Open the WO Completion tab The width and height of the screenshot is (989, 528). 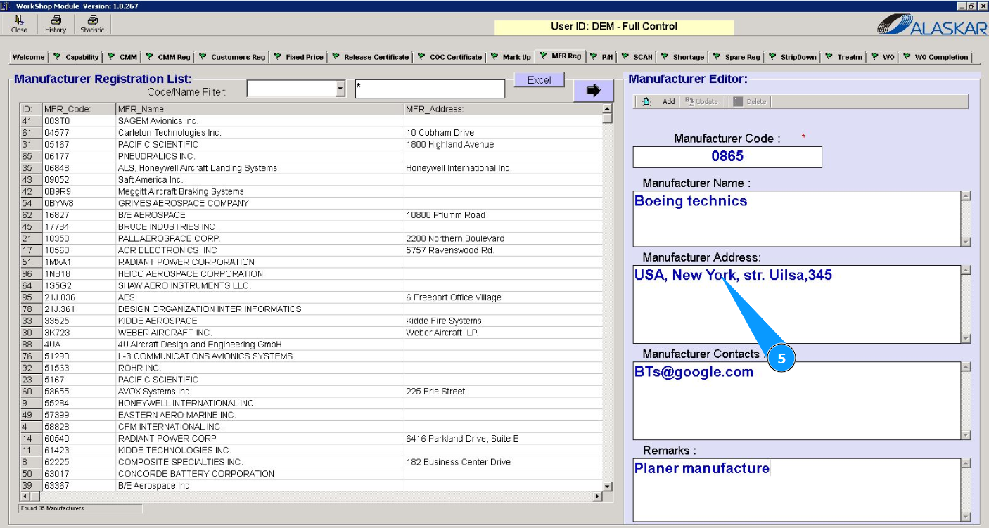pos(936,57)
